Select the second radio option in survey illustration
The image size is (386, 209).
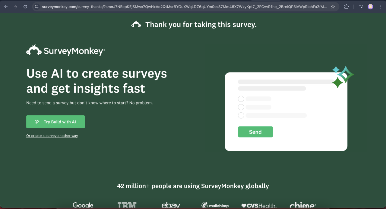point(241,107)
